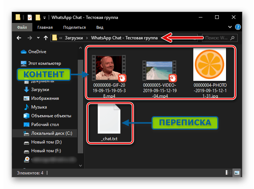
Task: Go back with the left arrow button
Action: [19, 38]
